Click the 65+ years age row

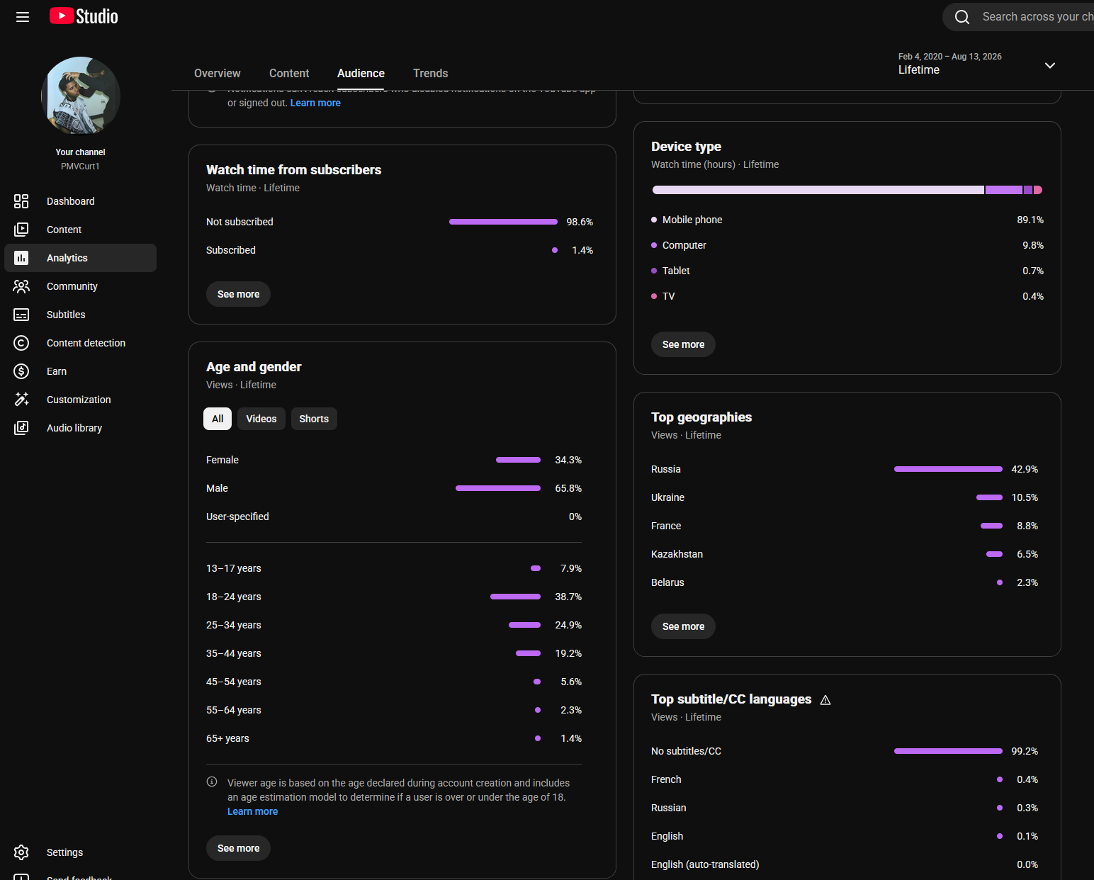394,738
